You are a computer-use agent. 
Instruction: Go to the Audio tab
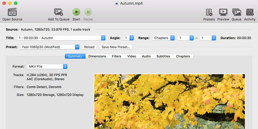pos(146,56)
